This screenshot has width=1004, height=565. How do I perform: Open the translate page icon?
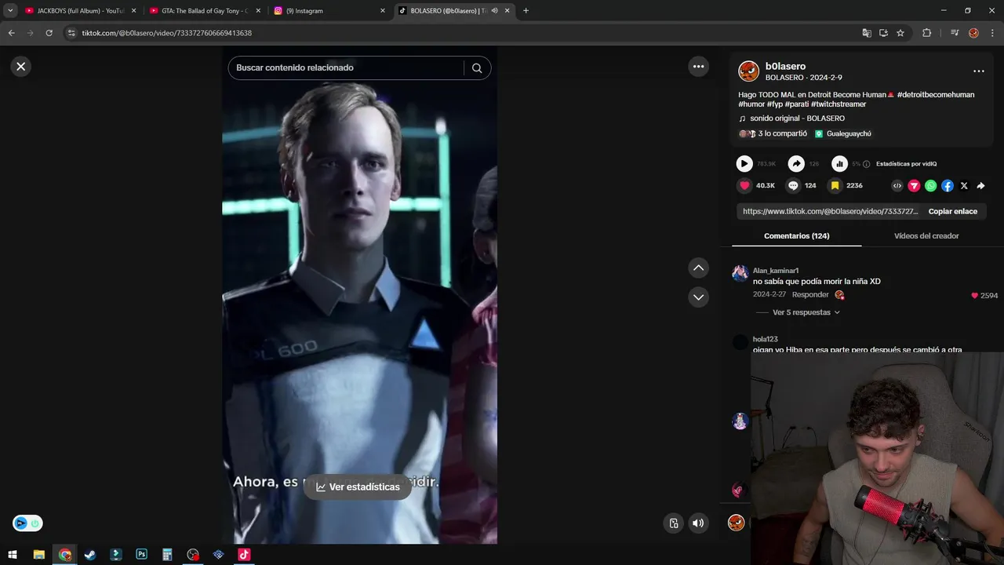867,33
